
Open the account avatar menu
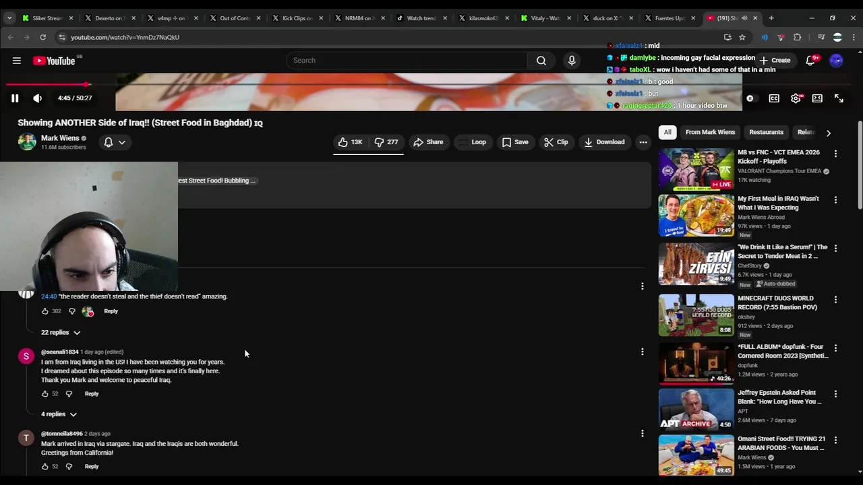click(x=836, y=61)
